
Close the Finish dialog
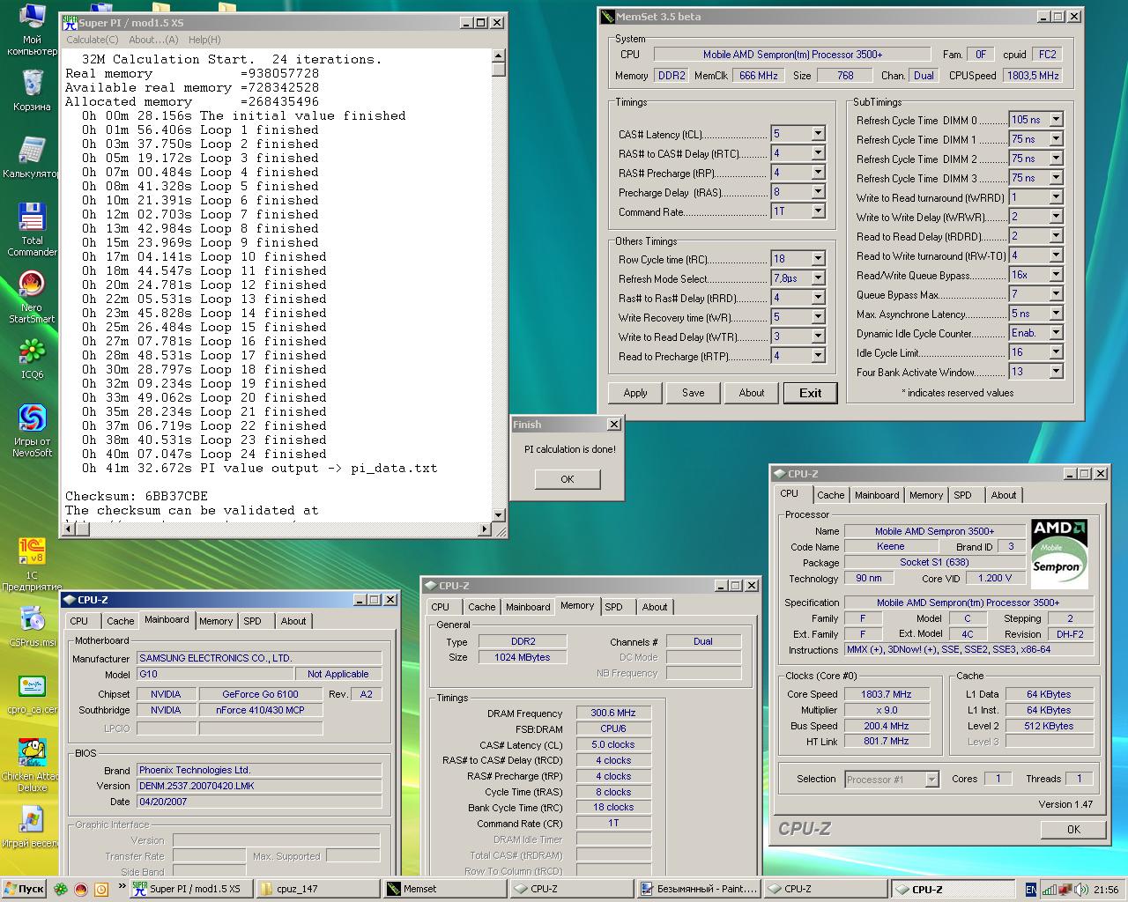[x=614, y=425]
